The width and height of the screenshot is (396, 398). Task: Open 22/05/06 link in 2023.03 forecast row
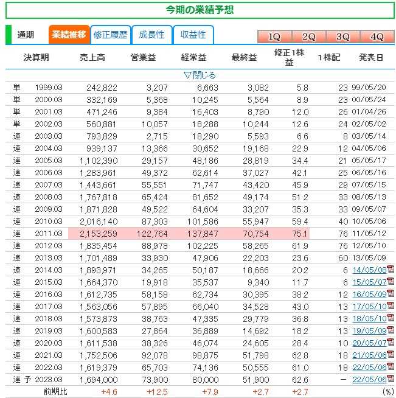pos(369,380)
